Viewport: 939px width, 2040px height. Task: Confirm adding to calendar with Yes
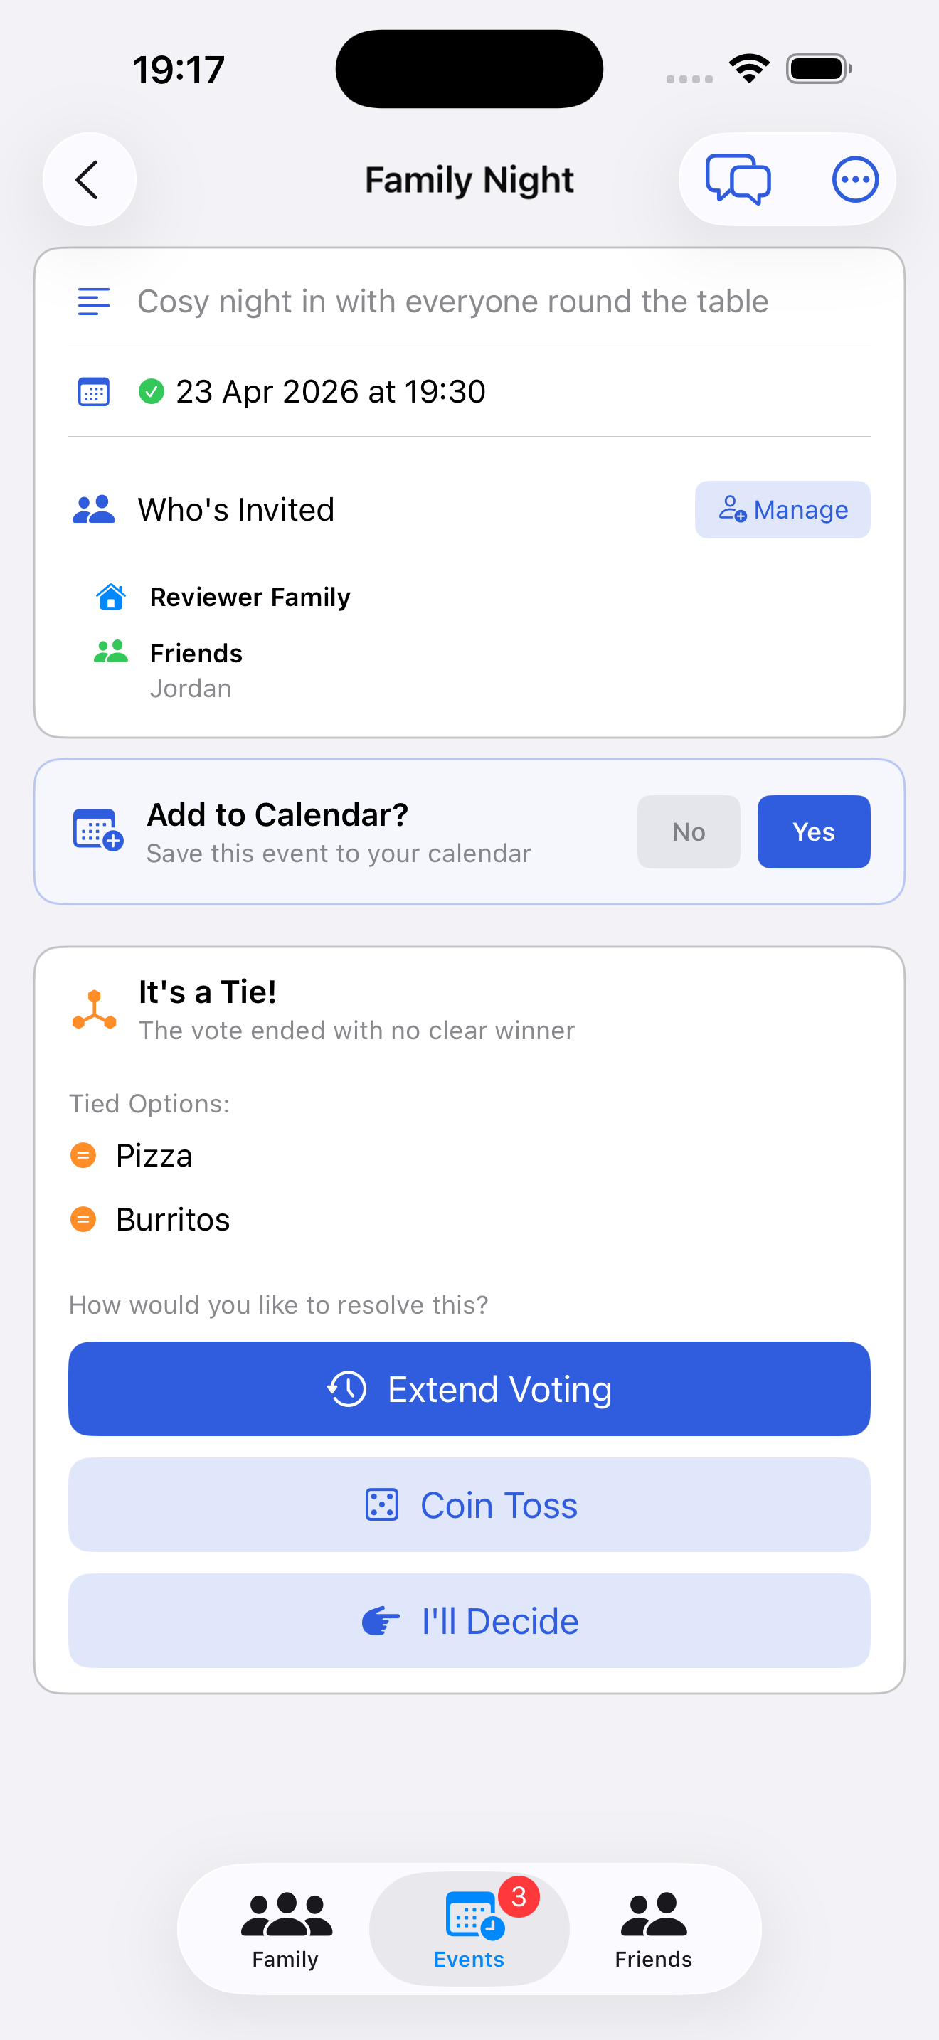point(814,832)
